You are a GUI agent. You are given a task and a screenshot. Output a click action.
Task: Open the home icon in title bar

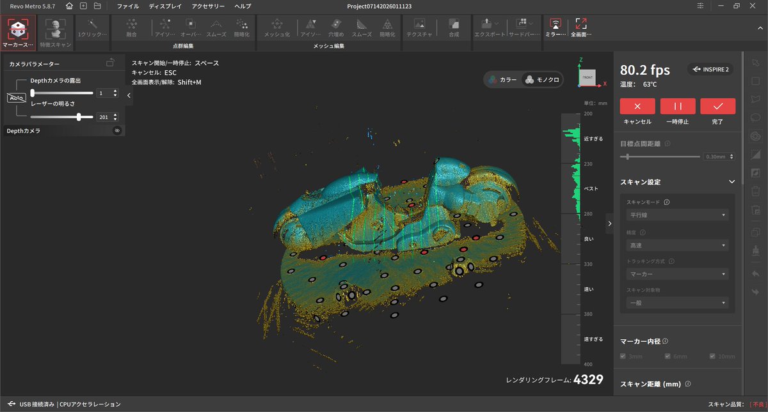click(x=69, y=6)
